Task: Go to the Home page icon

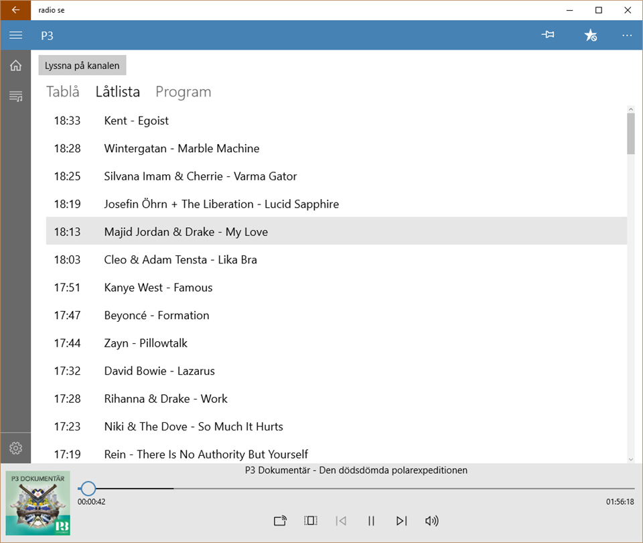Action: [15, 65]
